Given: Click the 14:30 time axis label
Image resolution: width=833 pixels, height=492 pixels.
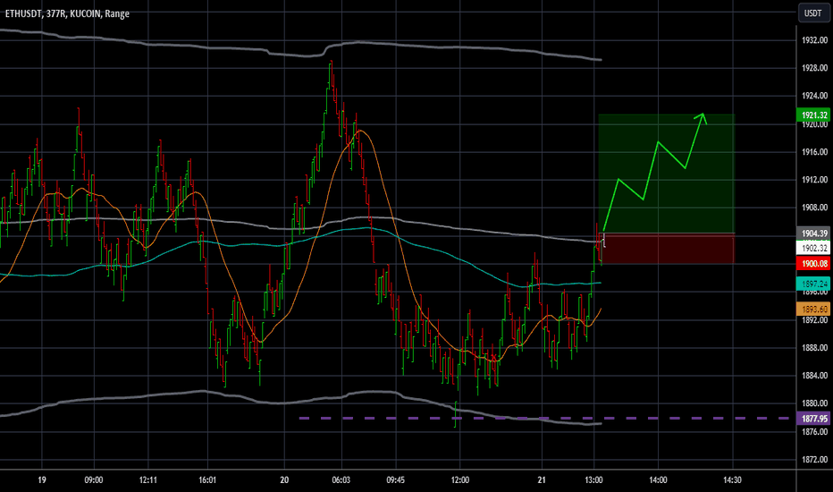Looking at the screenshot, I should click(732, 479).
